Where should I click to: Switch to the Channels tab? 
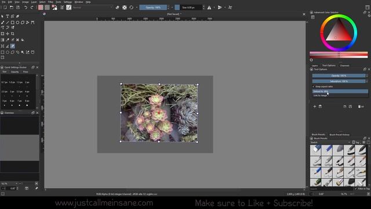pyautogui.click(x=344, y=66)
